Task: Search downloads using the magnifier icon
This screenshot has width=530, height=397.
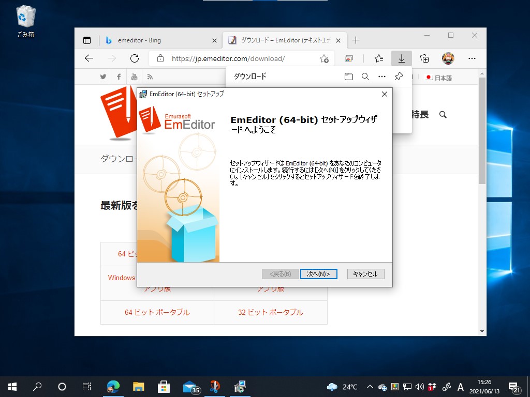Action: tap(365, 76)
